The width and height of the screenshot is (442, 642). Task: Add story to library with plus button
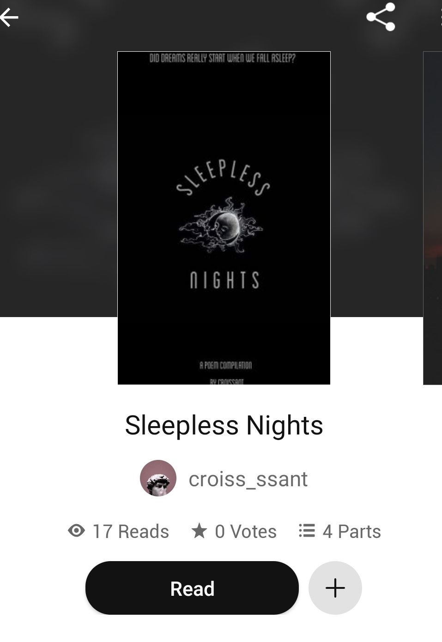tap(335, 588)
